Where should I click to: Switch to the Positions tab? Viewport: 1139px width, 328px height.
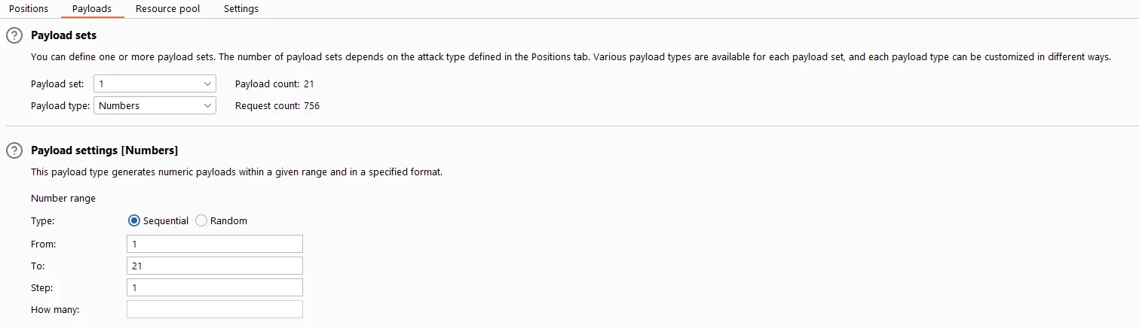point(29,9)
